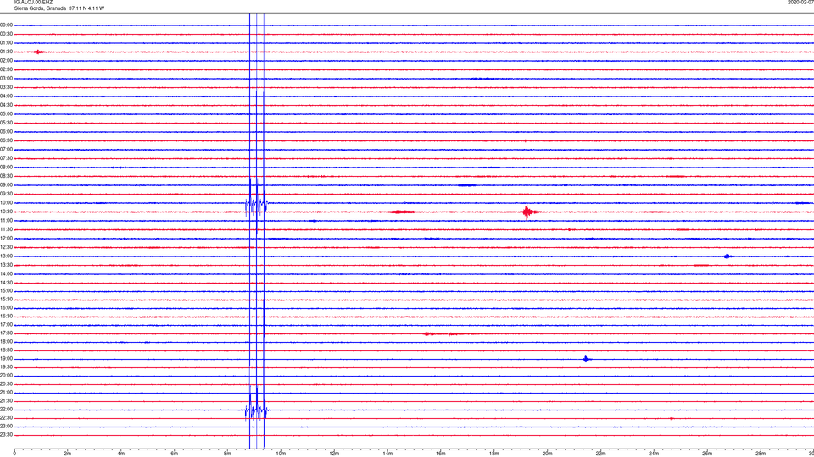Select the 00:30 time label
Viewport: 814px width, 457px height.
[x=6, y=34]
